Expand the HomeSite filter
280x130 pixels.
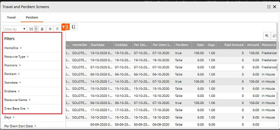13,48
